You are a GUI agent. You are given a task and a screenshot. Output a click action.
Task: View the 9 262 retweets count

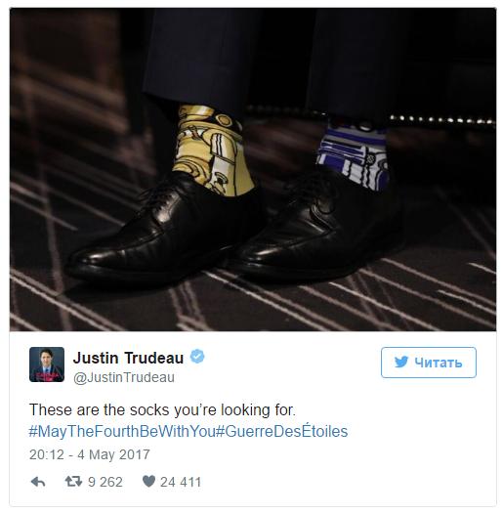(x=105, y=482)
